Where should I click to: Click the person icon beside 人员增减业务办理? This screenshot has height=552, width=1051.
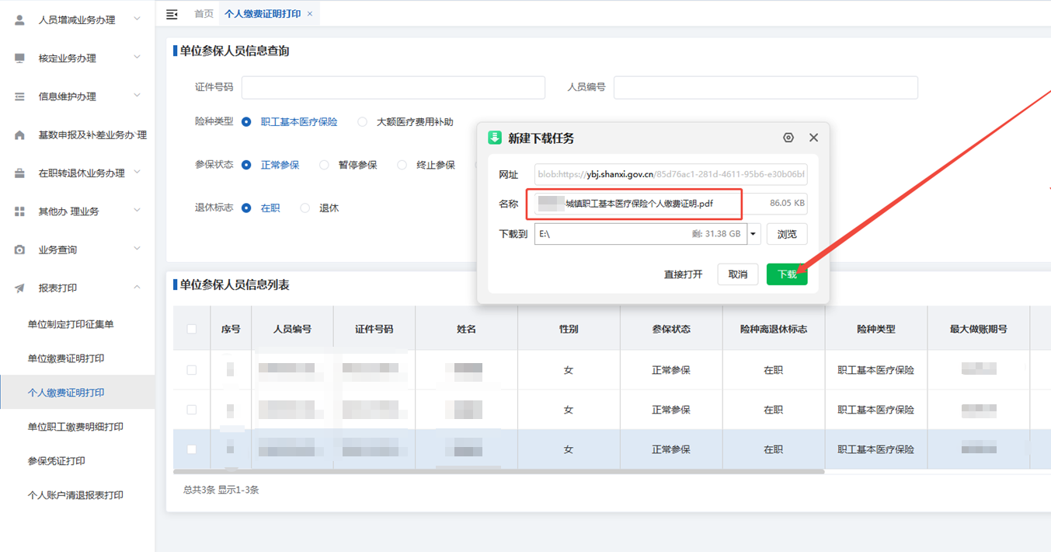20,19
